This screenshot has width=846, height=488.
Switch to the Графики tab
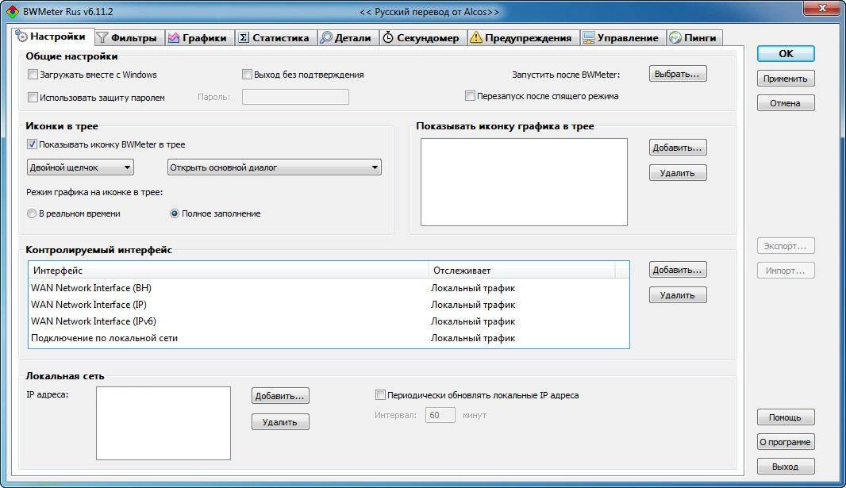(199, 38)
